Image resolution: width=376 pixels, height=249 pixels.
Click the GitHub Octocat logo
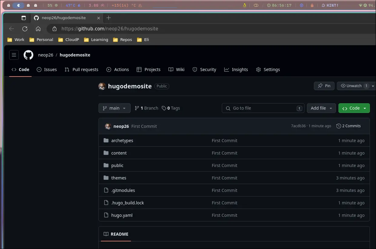click(x=28, y=55)
